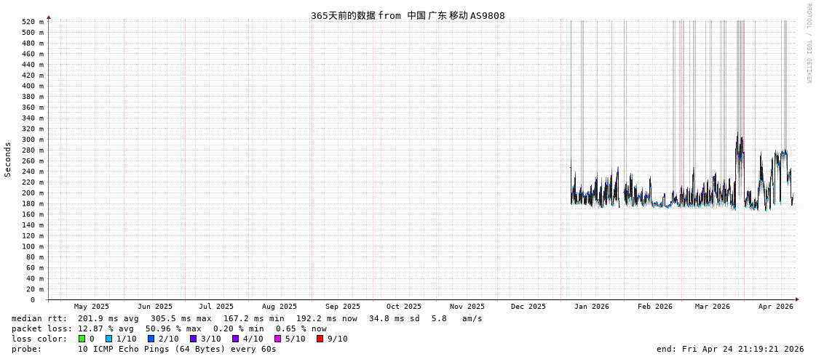Click the green 0 loss color swatch
The width and height of the screenshot is (816, 359).
click(x=82, y=339)
